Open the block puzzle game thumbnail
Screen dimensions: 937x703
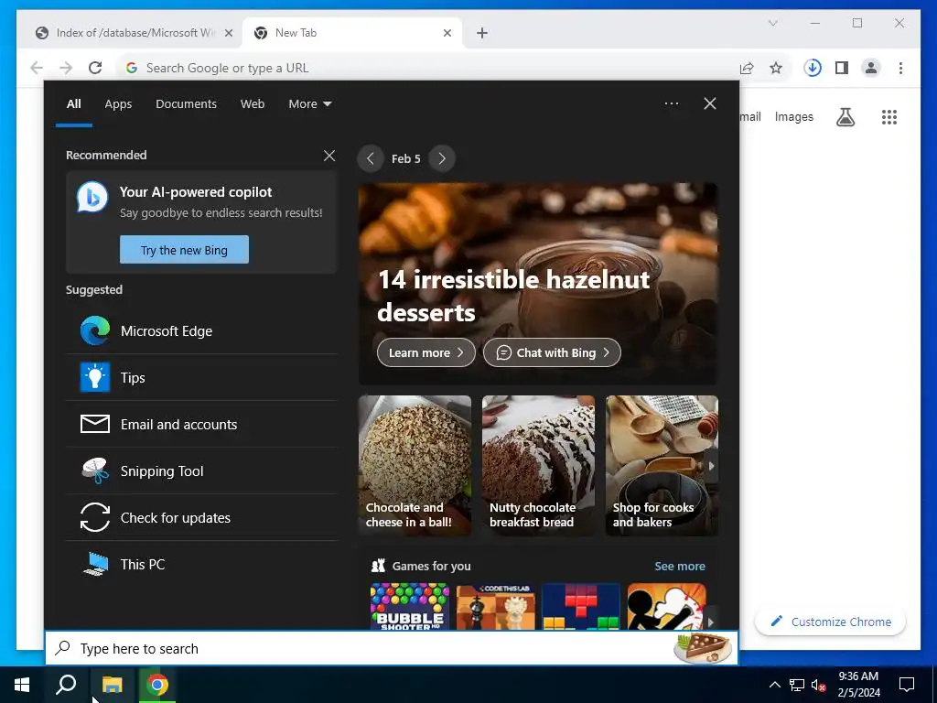(581, 607)
